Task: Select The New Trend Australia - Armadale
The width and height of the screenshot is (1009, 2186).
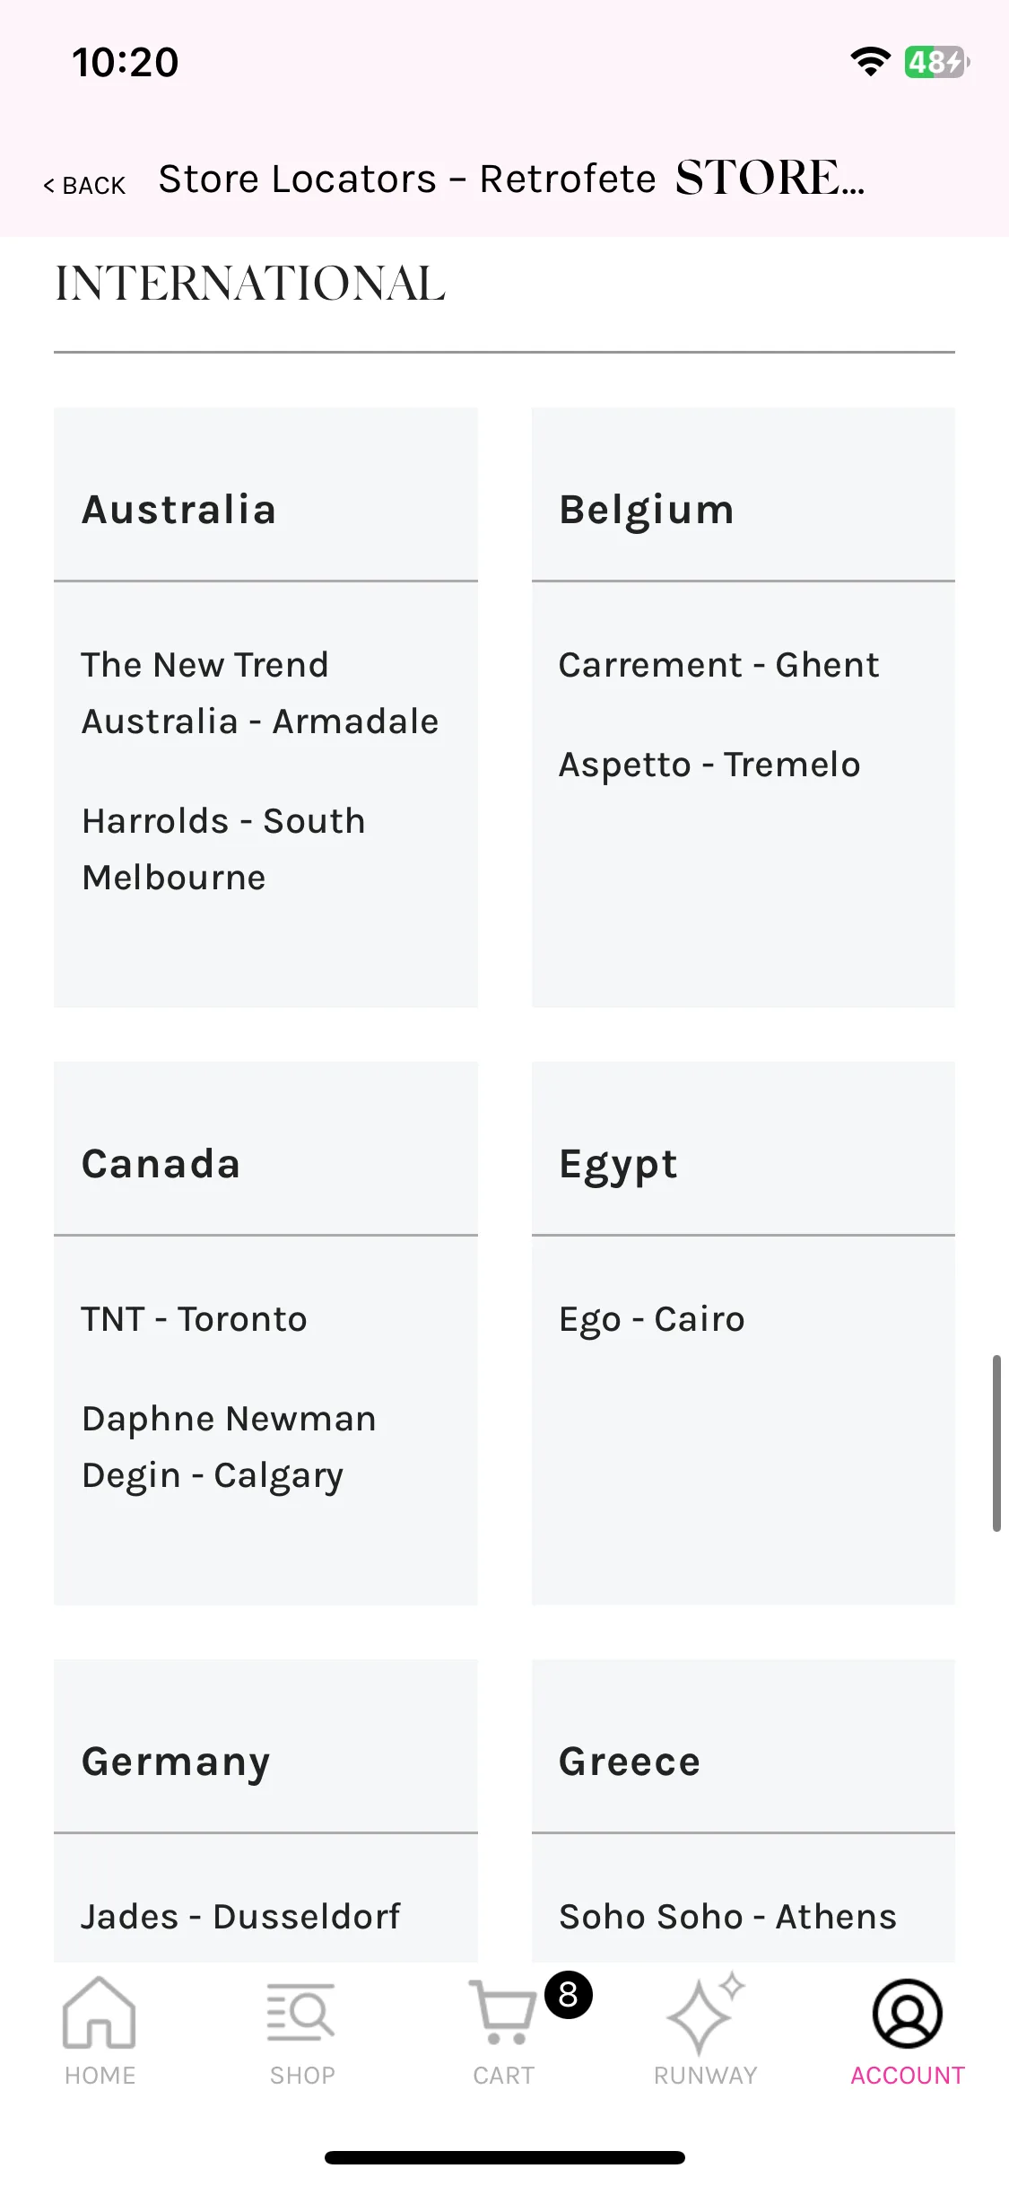Action: tap(260, 693)
